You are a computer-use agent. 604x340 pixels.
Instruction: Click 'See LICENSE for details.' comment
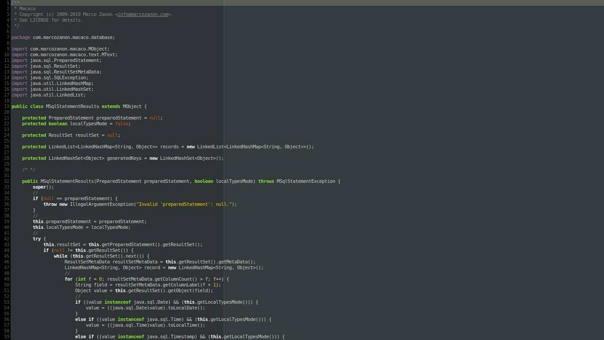(51, 20)
